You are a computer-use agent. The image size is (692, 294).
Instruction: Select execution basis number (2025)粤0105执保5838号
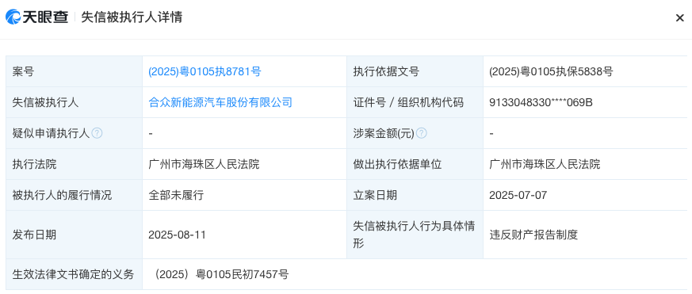pyautogui.click(x=551, y=71)
